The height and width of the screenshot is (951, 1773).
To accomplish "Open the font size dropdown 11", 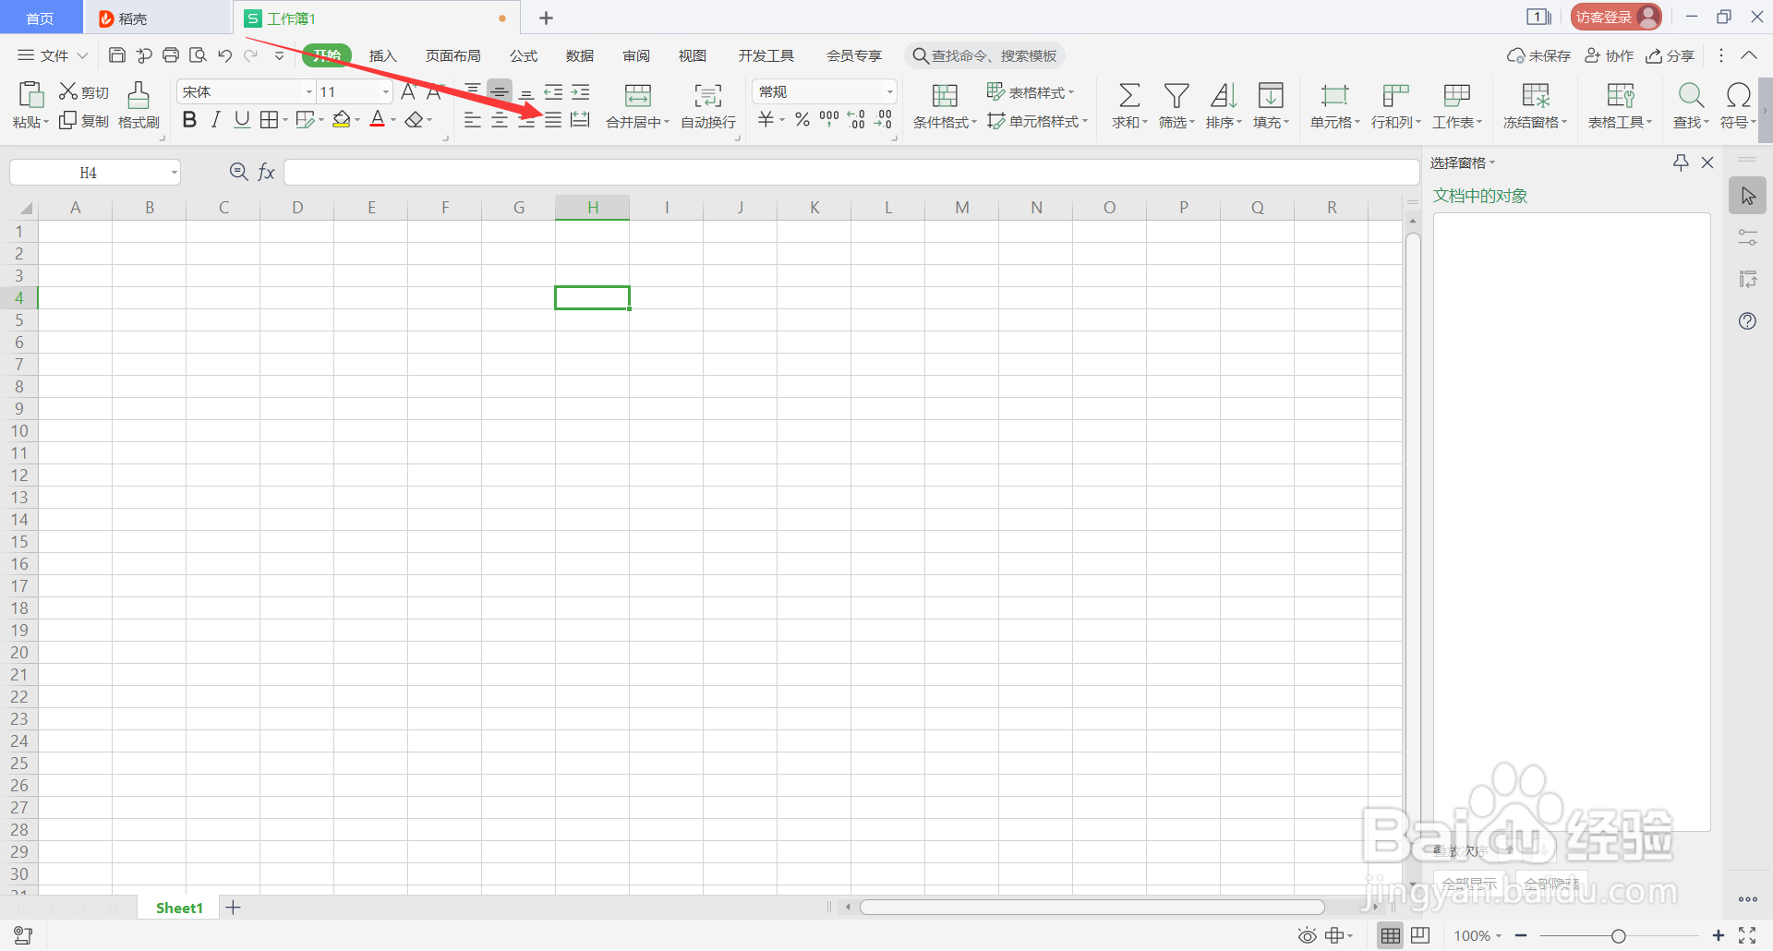I will point(385,91).
